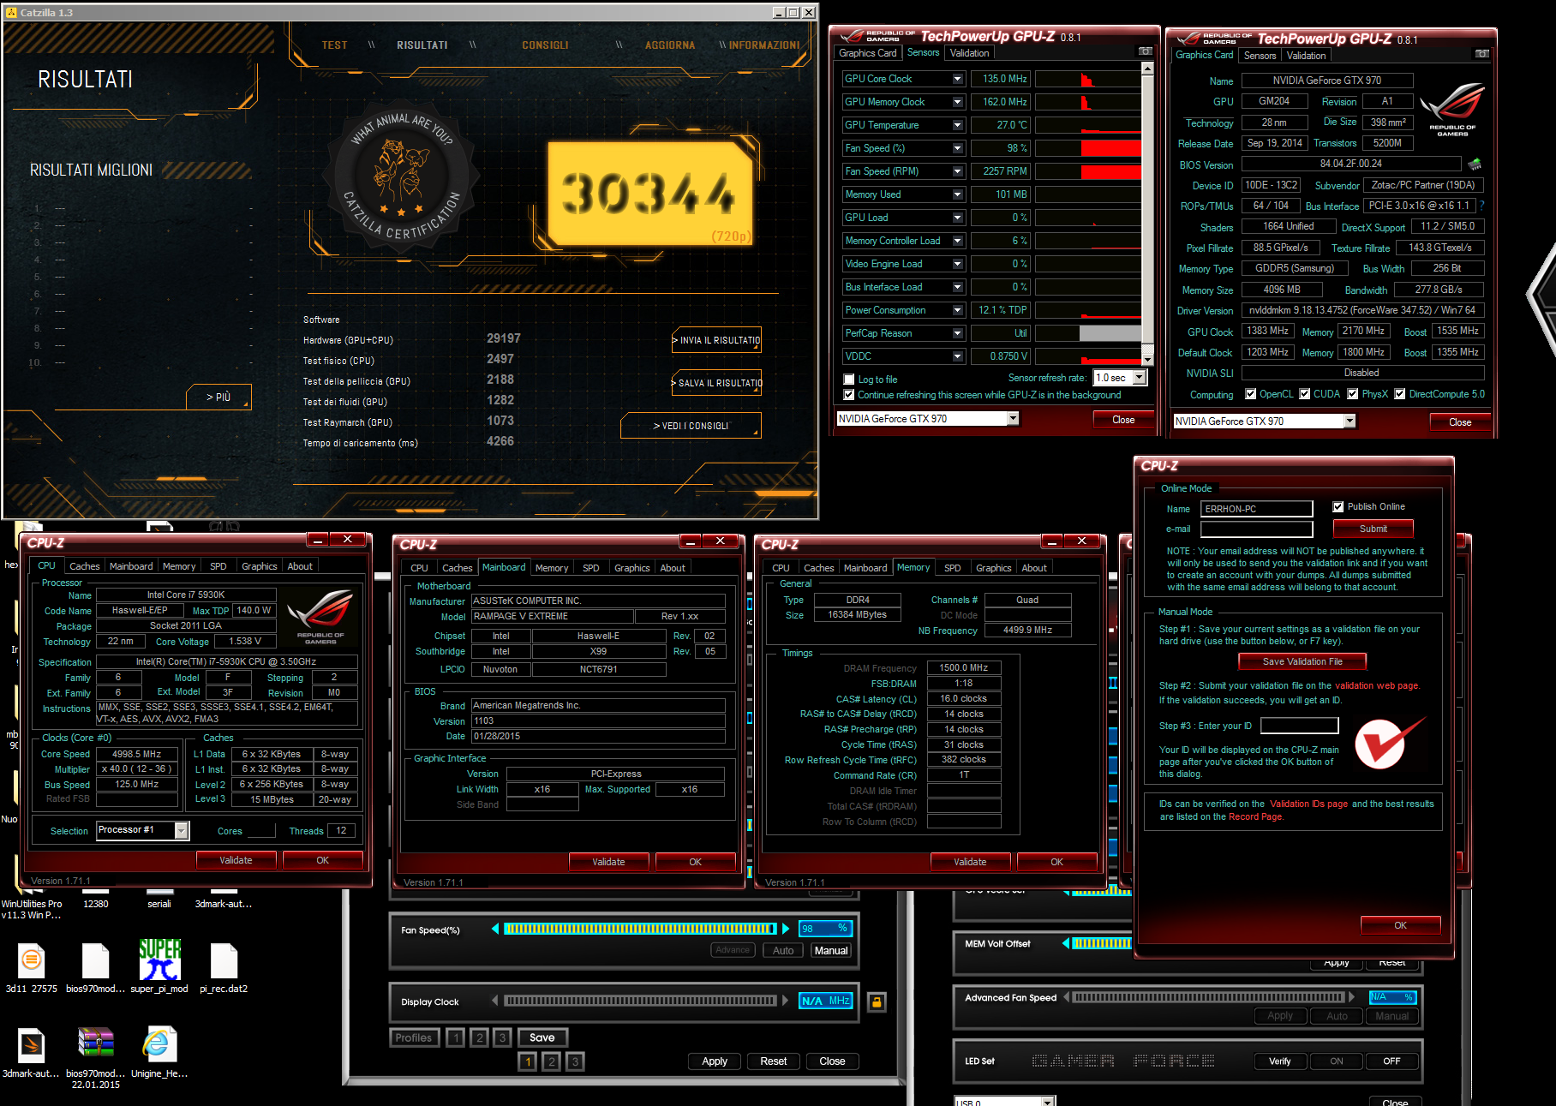This screenshot has height=1106, width=1556.
Task: Select the Unigine_He desktop shortcut icon
Action: coord(160,1044)
